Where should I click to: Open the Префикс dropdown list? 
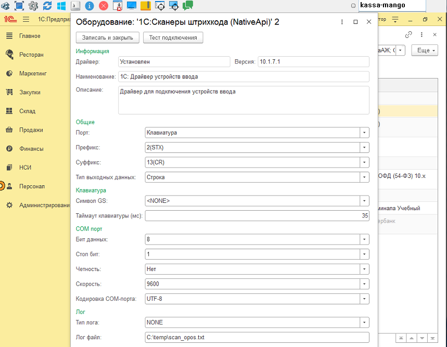click(364, 147)
